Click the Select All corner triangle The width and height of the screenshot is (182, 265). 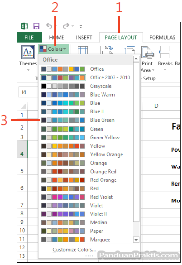click(x=24, y=106)
